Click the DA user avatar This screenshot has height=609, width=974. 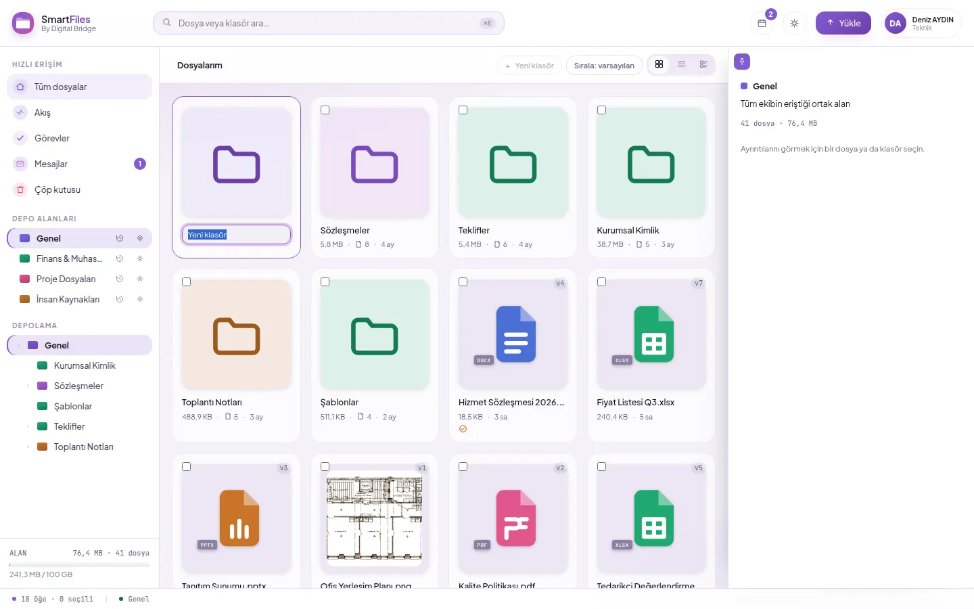tap(895, 23)
